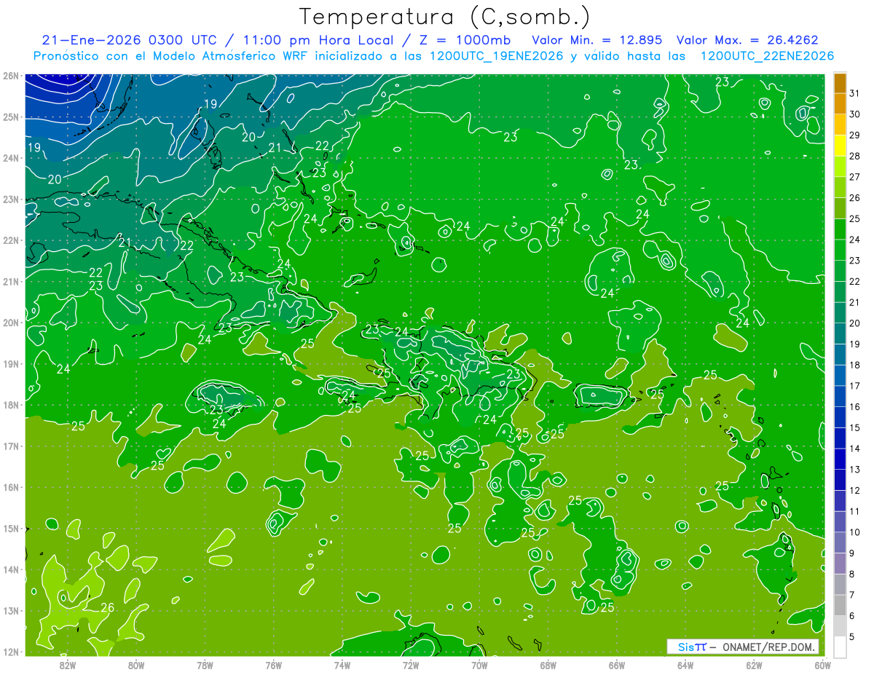Click the 72W longitude axis label

point(411,664)
